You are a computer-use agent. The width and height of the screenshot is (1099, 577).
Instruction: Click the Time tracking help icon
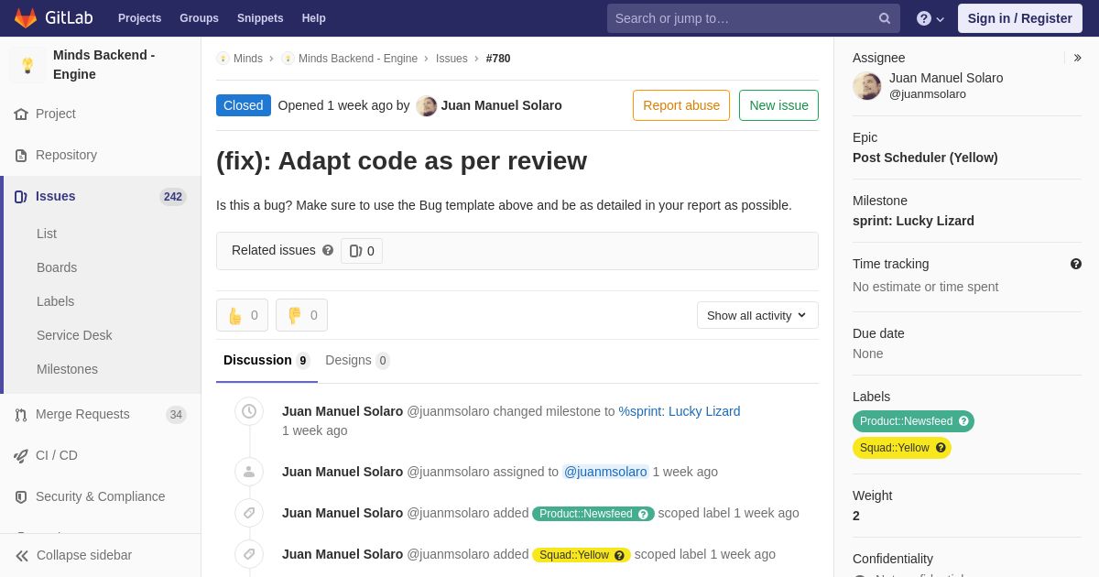coord(1076,264)
